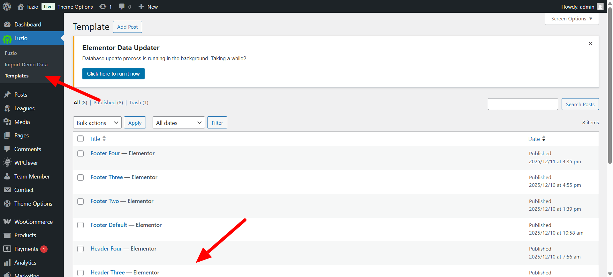
Task: Click the Search Posts button
Action: point(580,104)
